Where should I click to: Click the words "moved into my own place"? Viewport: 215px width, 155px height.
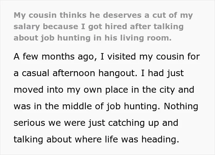[71, 90]
